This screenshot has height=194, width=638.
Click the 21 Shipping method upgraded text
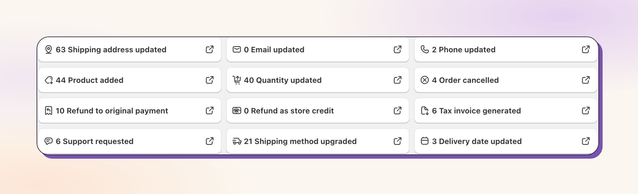300,141
